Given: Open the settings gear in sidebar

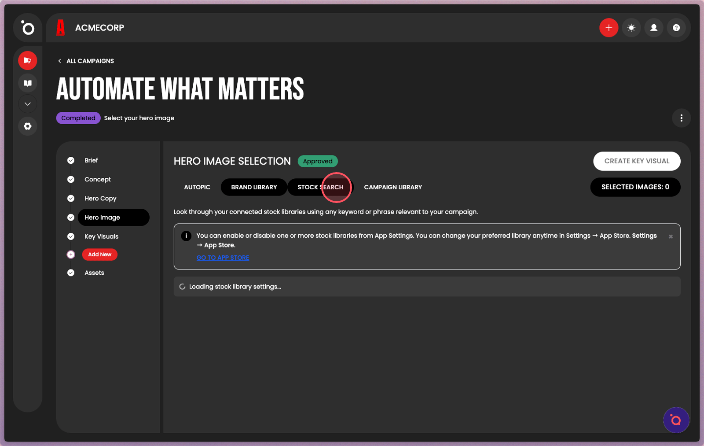Looking at the screenshot, I should pyautogui.click(x=28, y=126).
